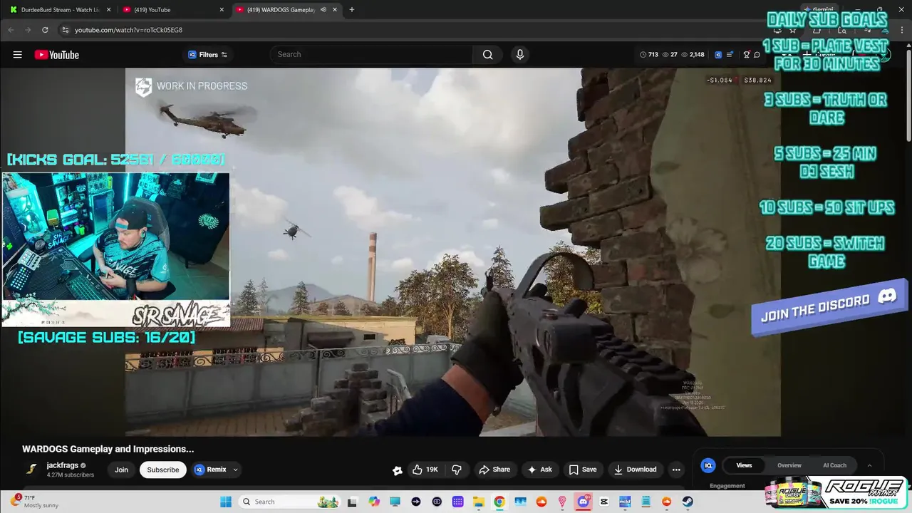Viewport: 912px width, 513px height.
Task: Select the Views tab in vidIQ panel
Action: pos(744,465)
